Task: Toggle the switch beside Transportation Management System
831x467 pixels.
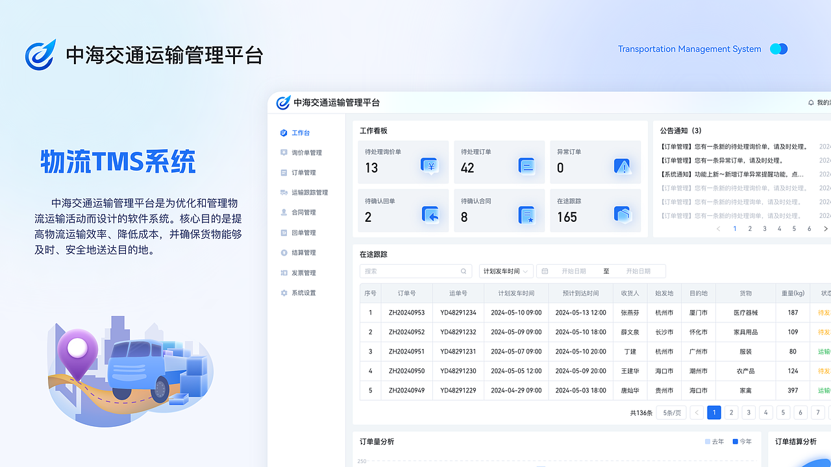Action: tap(778, 49)
